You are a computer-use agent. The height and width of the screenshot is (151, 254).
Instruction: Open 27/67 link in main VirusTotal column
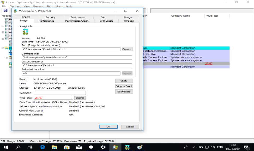[209, 63]
